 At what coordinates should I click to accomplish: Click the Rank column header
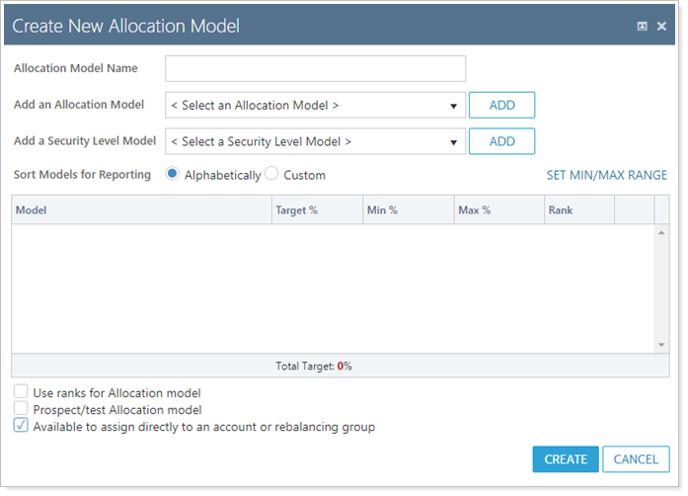[x=577, y=210]
